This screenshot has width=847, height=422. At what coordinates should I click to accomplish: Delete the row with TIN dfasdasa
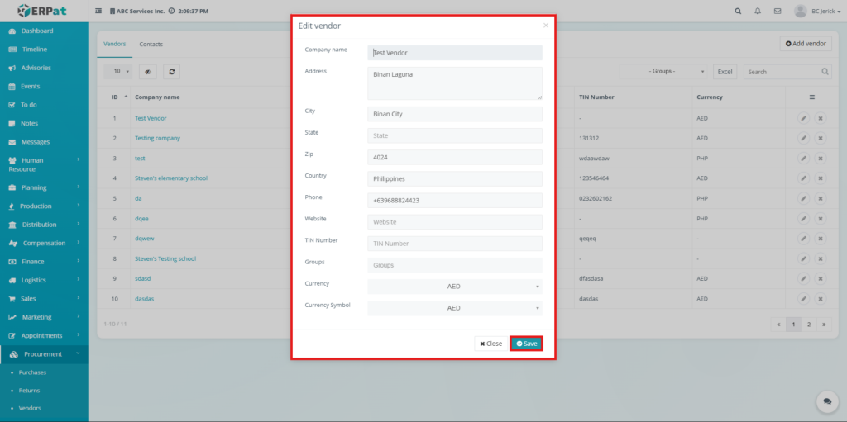[x=820, y=278]
